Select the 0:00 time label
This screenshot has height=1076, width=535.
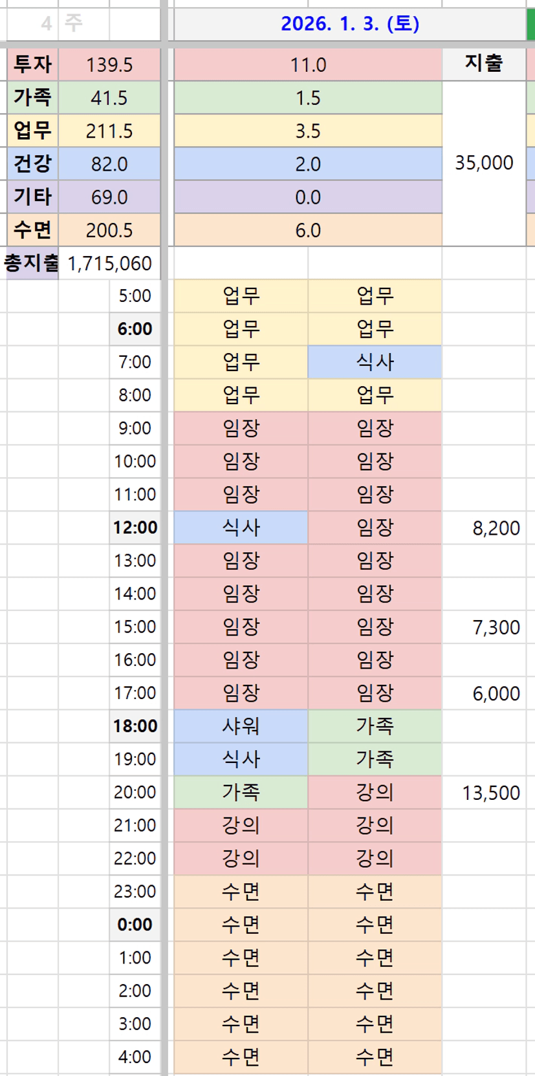click(135, 925)
